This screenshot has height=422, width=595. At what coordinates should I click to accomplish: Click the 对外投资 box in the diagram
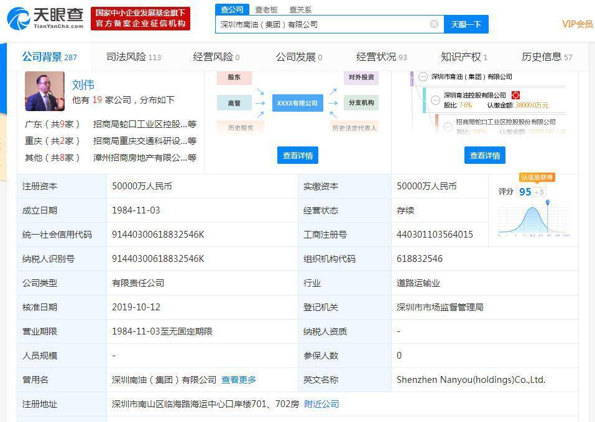pos(361,78)
